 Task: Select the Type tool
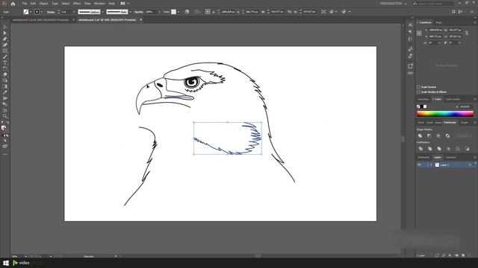[5, 63]
